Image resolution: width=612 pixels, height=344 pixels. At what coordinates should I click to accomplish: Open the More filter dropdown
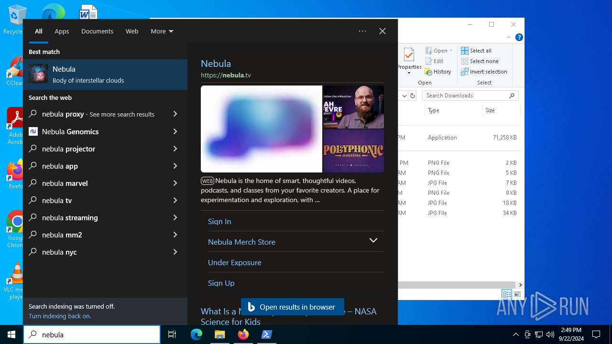pos(162,31)
